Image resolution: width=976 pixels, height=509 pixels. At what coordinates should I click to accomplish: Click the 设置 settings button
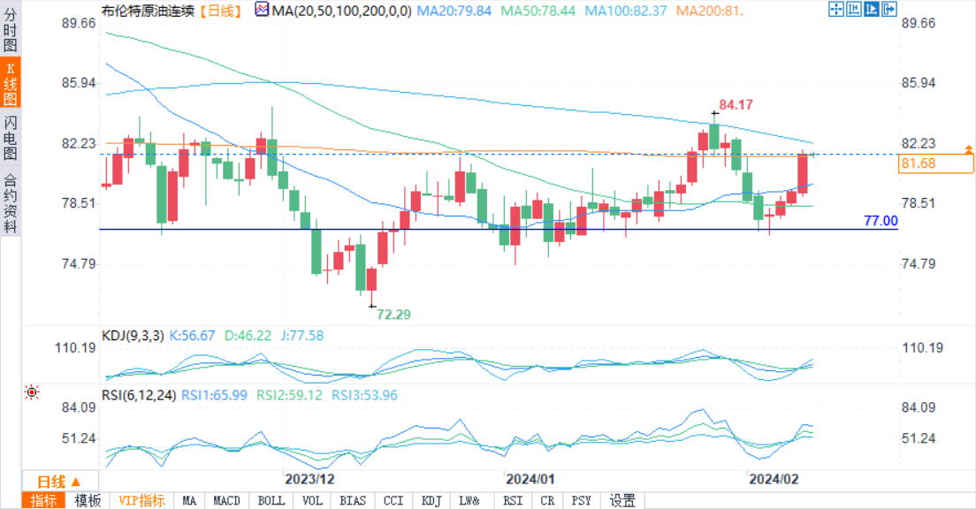[x=622, y=501]
